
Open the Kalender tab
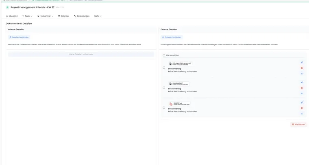63,16
